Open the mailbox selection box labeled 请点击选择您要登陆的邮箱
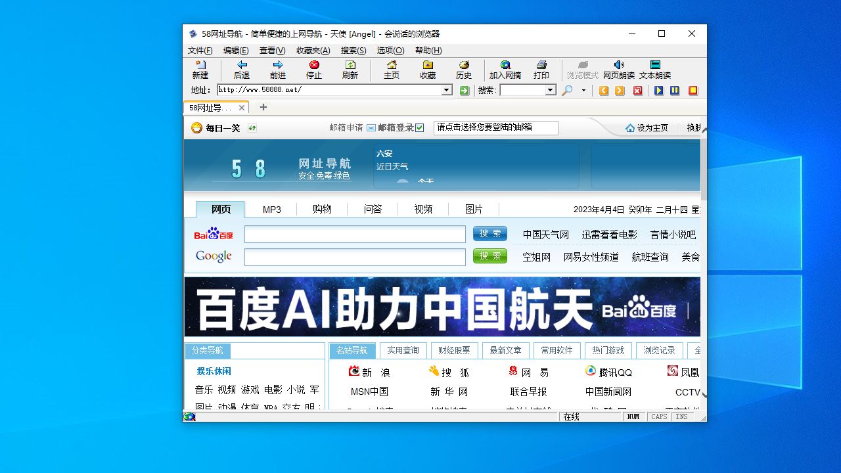Viewport: 841px width, 473px height. 496,127
